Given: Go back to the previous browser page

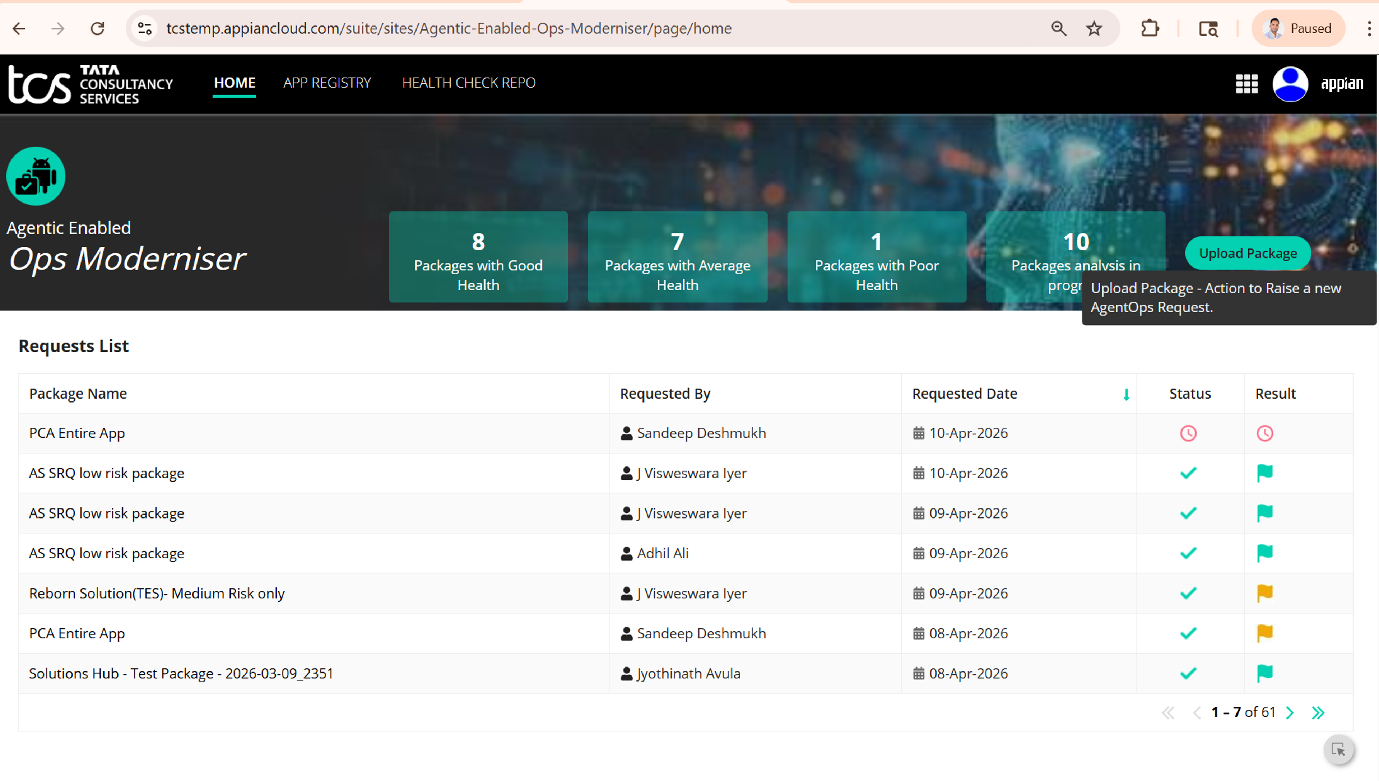Looking at the screenshot, I should 19,28.
